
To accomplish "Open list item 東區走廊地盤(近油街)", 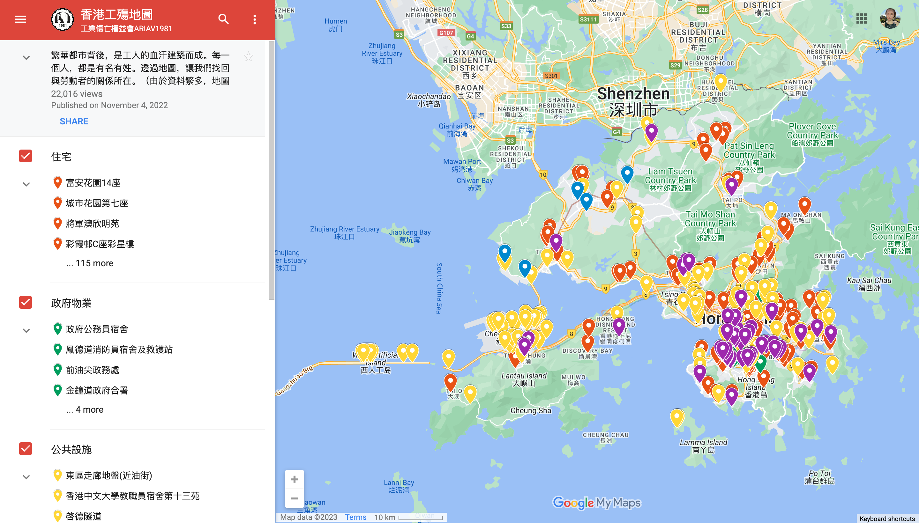I will click(x=109, y=475).
